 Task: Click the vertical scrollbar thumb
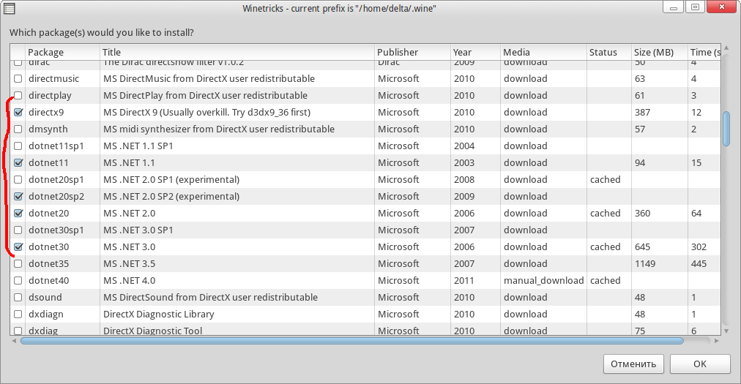(726, 129)
